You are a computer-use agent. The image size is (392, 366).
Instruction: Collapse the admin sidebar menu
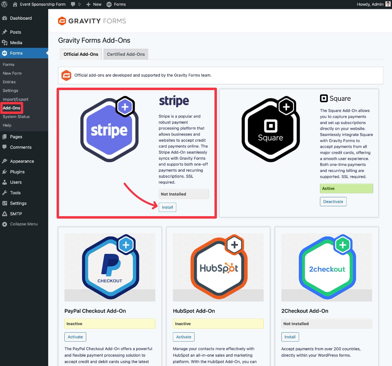point(21,224)
